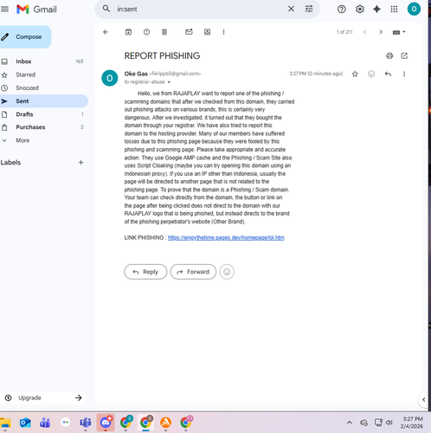The height and width of the screenshot is (433, 431).
Task: Create a new label plus icon
Action: 80,163
